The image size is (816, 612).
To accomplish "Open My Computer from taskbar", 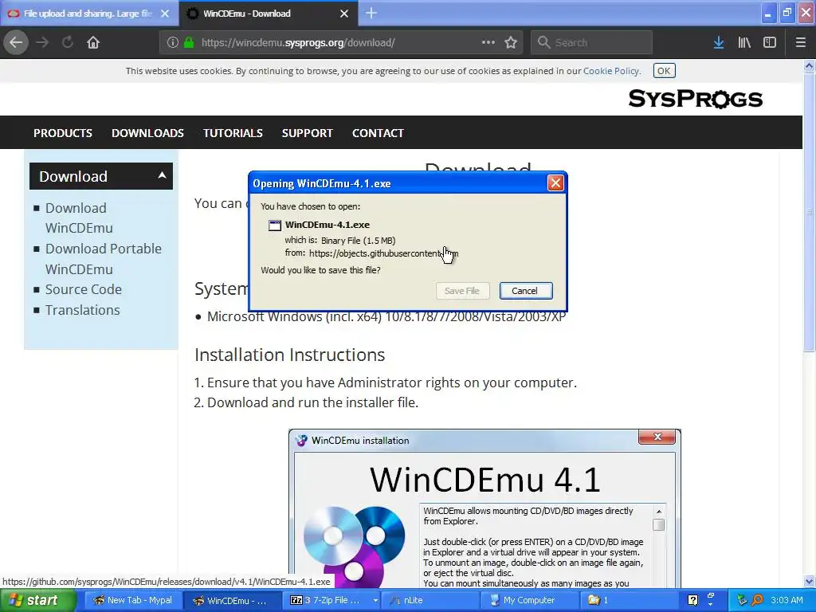I will pos(530,601).
